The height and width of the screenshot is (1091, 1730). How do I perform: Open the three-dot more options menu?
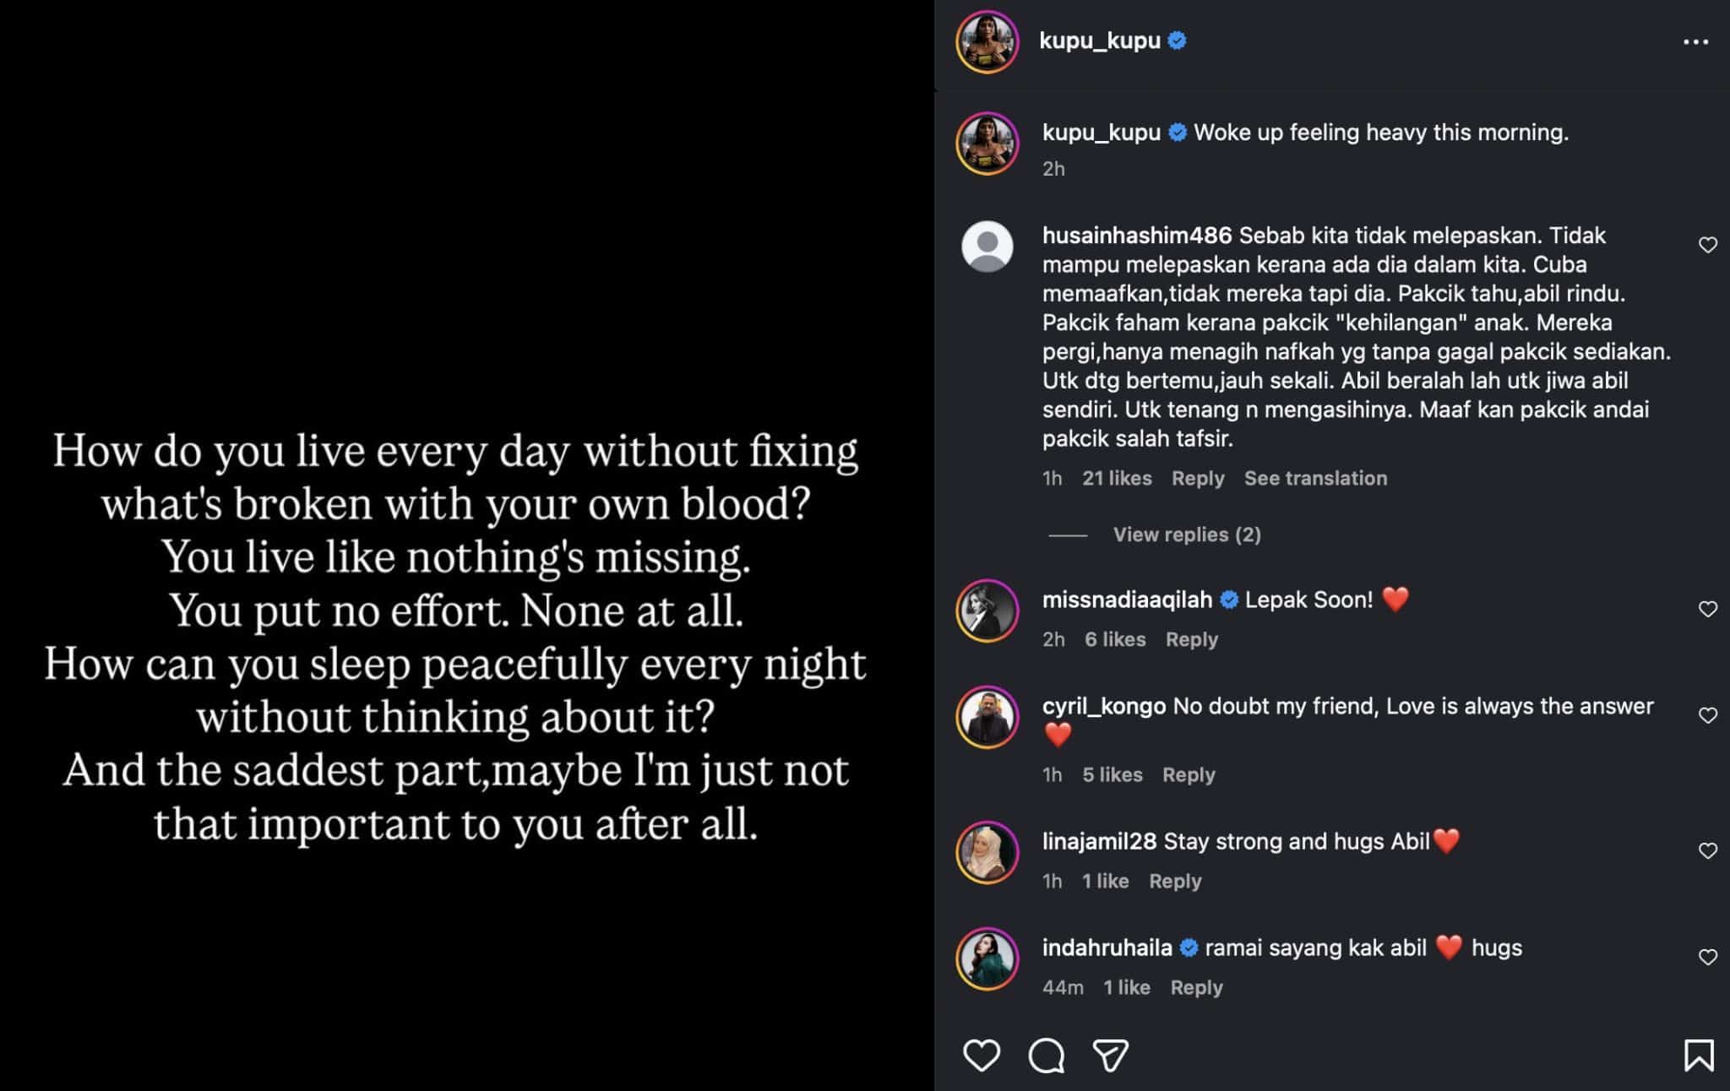[x=1695, y=41]
